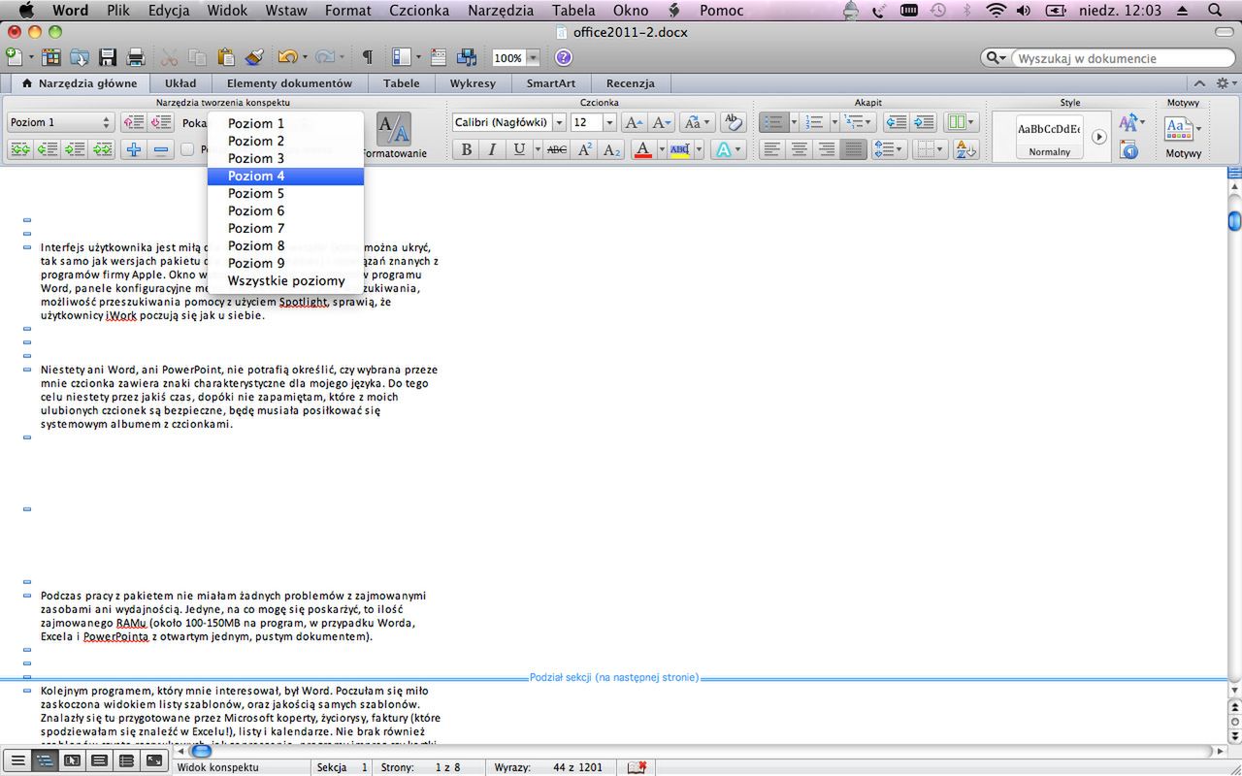
Task: Open Word Help via purple question mark
Action: tap(563, 57)
